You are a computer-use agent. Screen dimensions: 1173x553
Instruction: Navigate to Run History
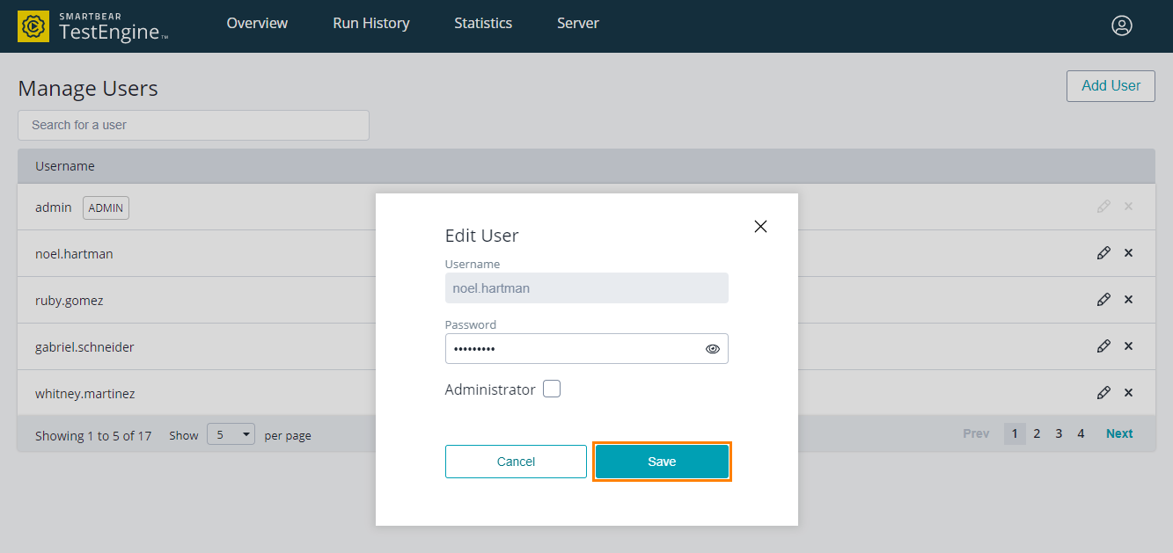[x=370, y=24]
